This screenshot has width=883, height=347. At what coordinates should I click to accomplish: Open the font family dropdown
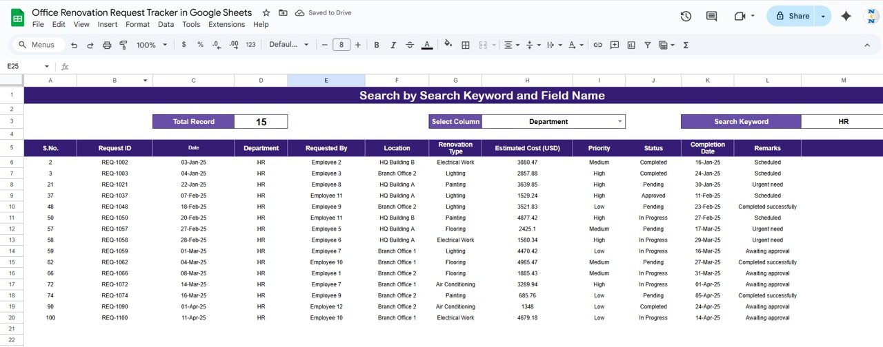click(289, 45)
